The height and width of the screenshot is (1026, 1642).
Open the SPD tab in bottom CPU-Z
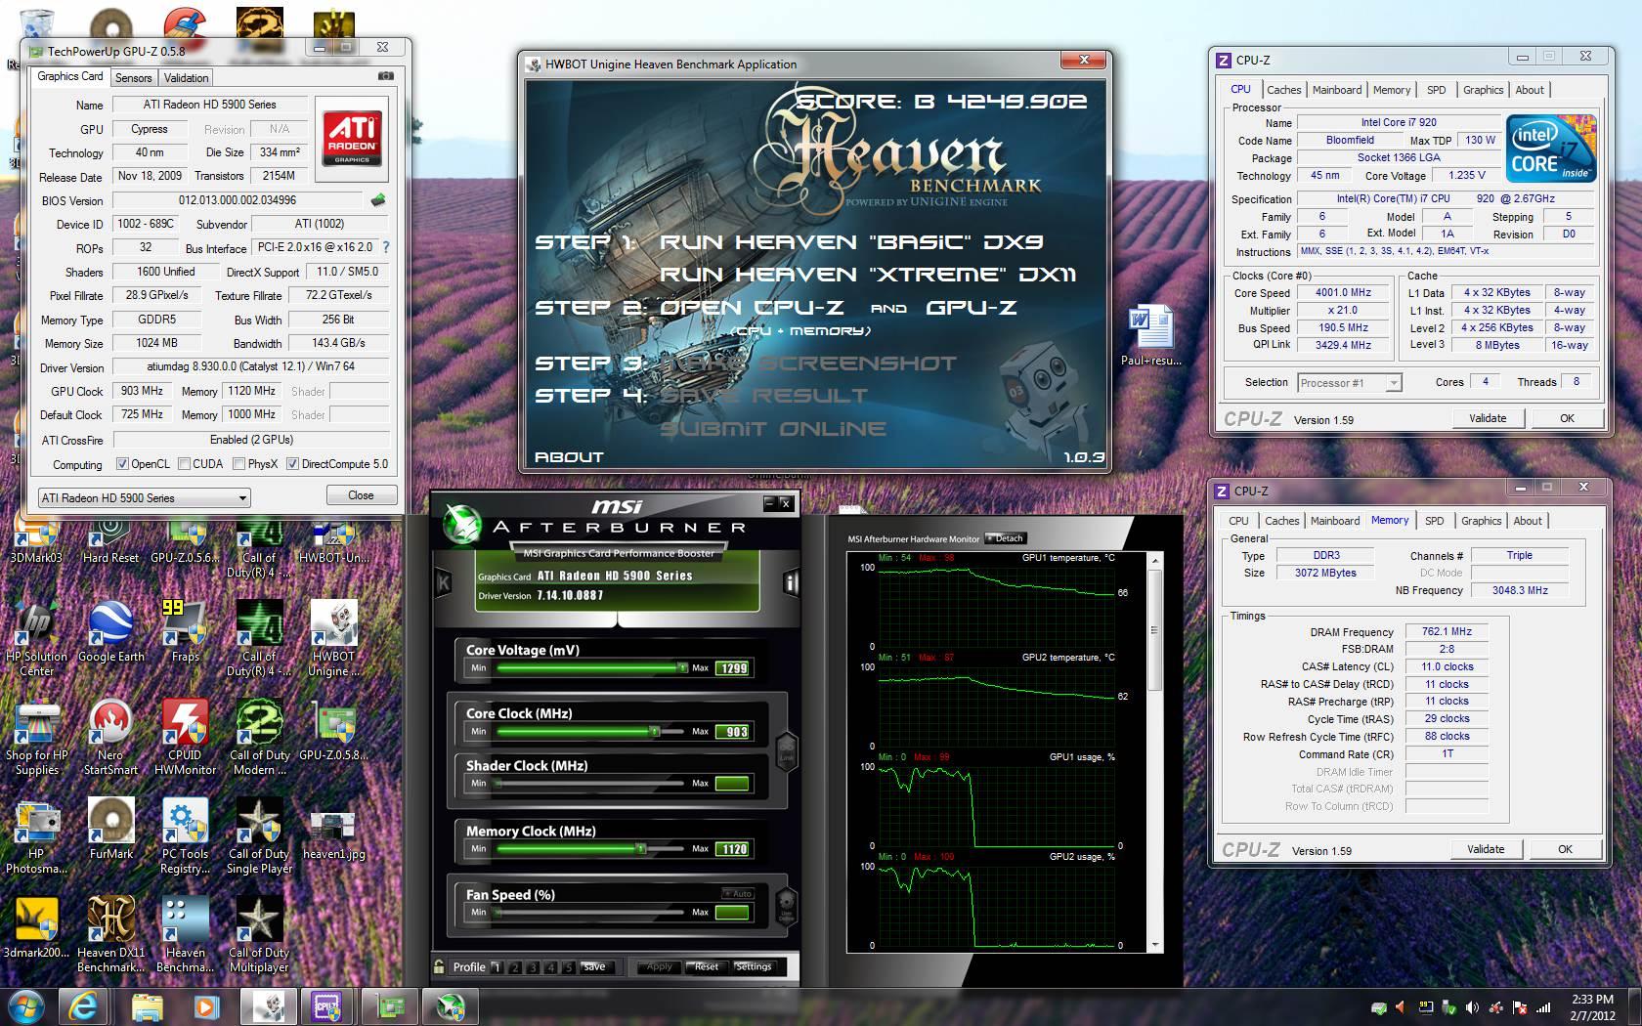pos(1434,521)
